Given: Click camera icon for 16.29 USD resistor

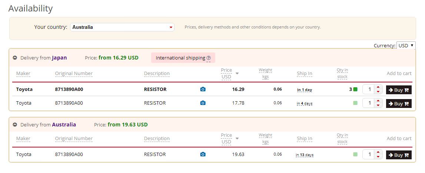Looking at the screenshot, I should click(203, 89).
